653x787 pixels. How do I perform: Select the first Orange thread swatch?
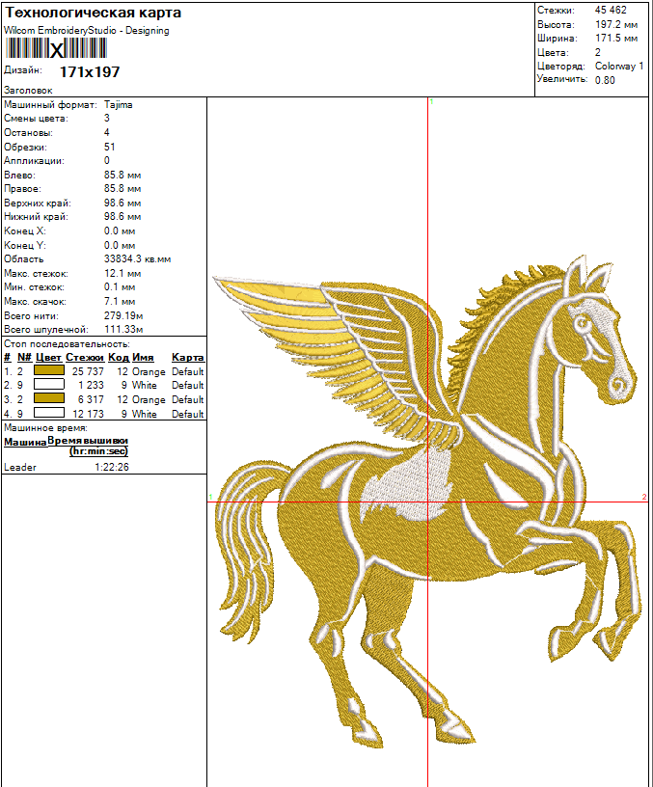point(49,371)
